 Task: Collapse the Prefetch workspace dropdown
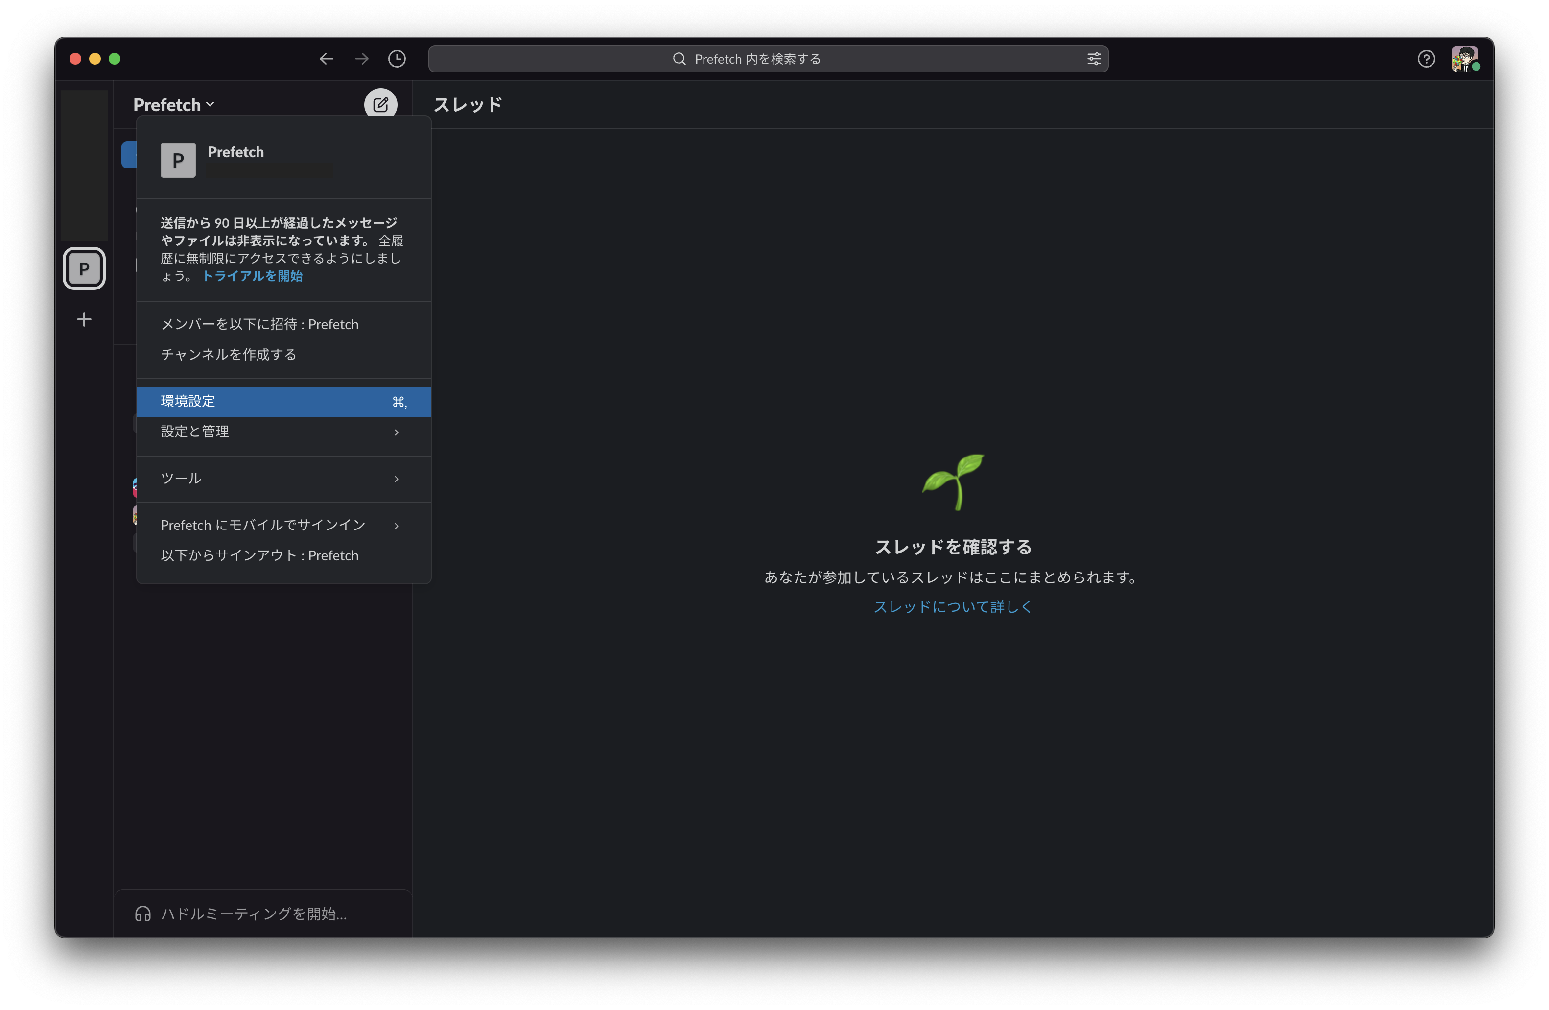pyautogui.click(x=173, y=105)
